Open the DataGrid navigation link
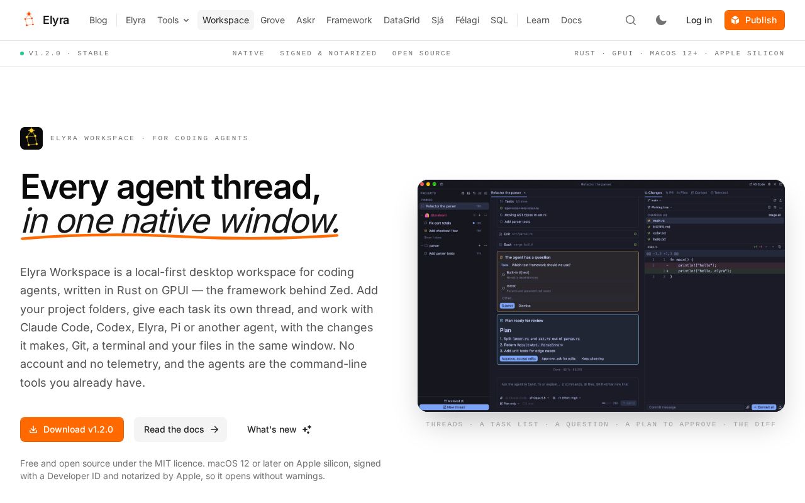This screenshot has height=503, width=805. pyautogui.click(x=402, y=20)
